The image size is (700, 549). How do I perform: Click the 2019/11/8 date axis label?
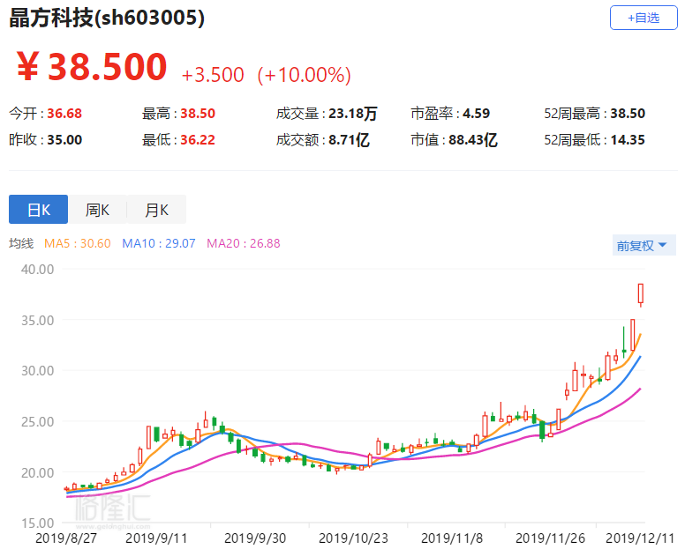pos(452,538)
